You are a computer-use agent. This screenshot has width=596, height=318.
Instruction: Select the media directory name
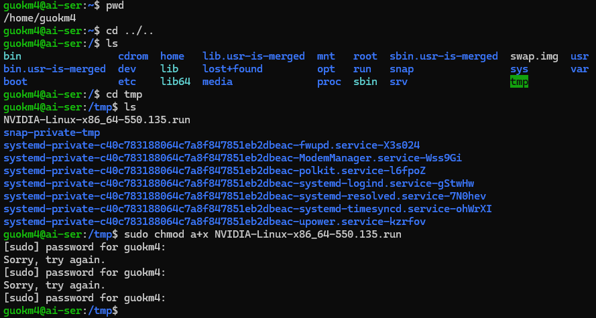tap(217, 82)
